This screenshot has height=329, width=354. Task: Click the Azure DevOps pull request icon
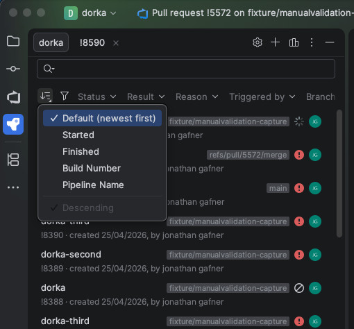pyautogui.click(x=142, y=13)
